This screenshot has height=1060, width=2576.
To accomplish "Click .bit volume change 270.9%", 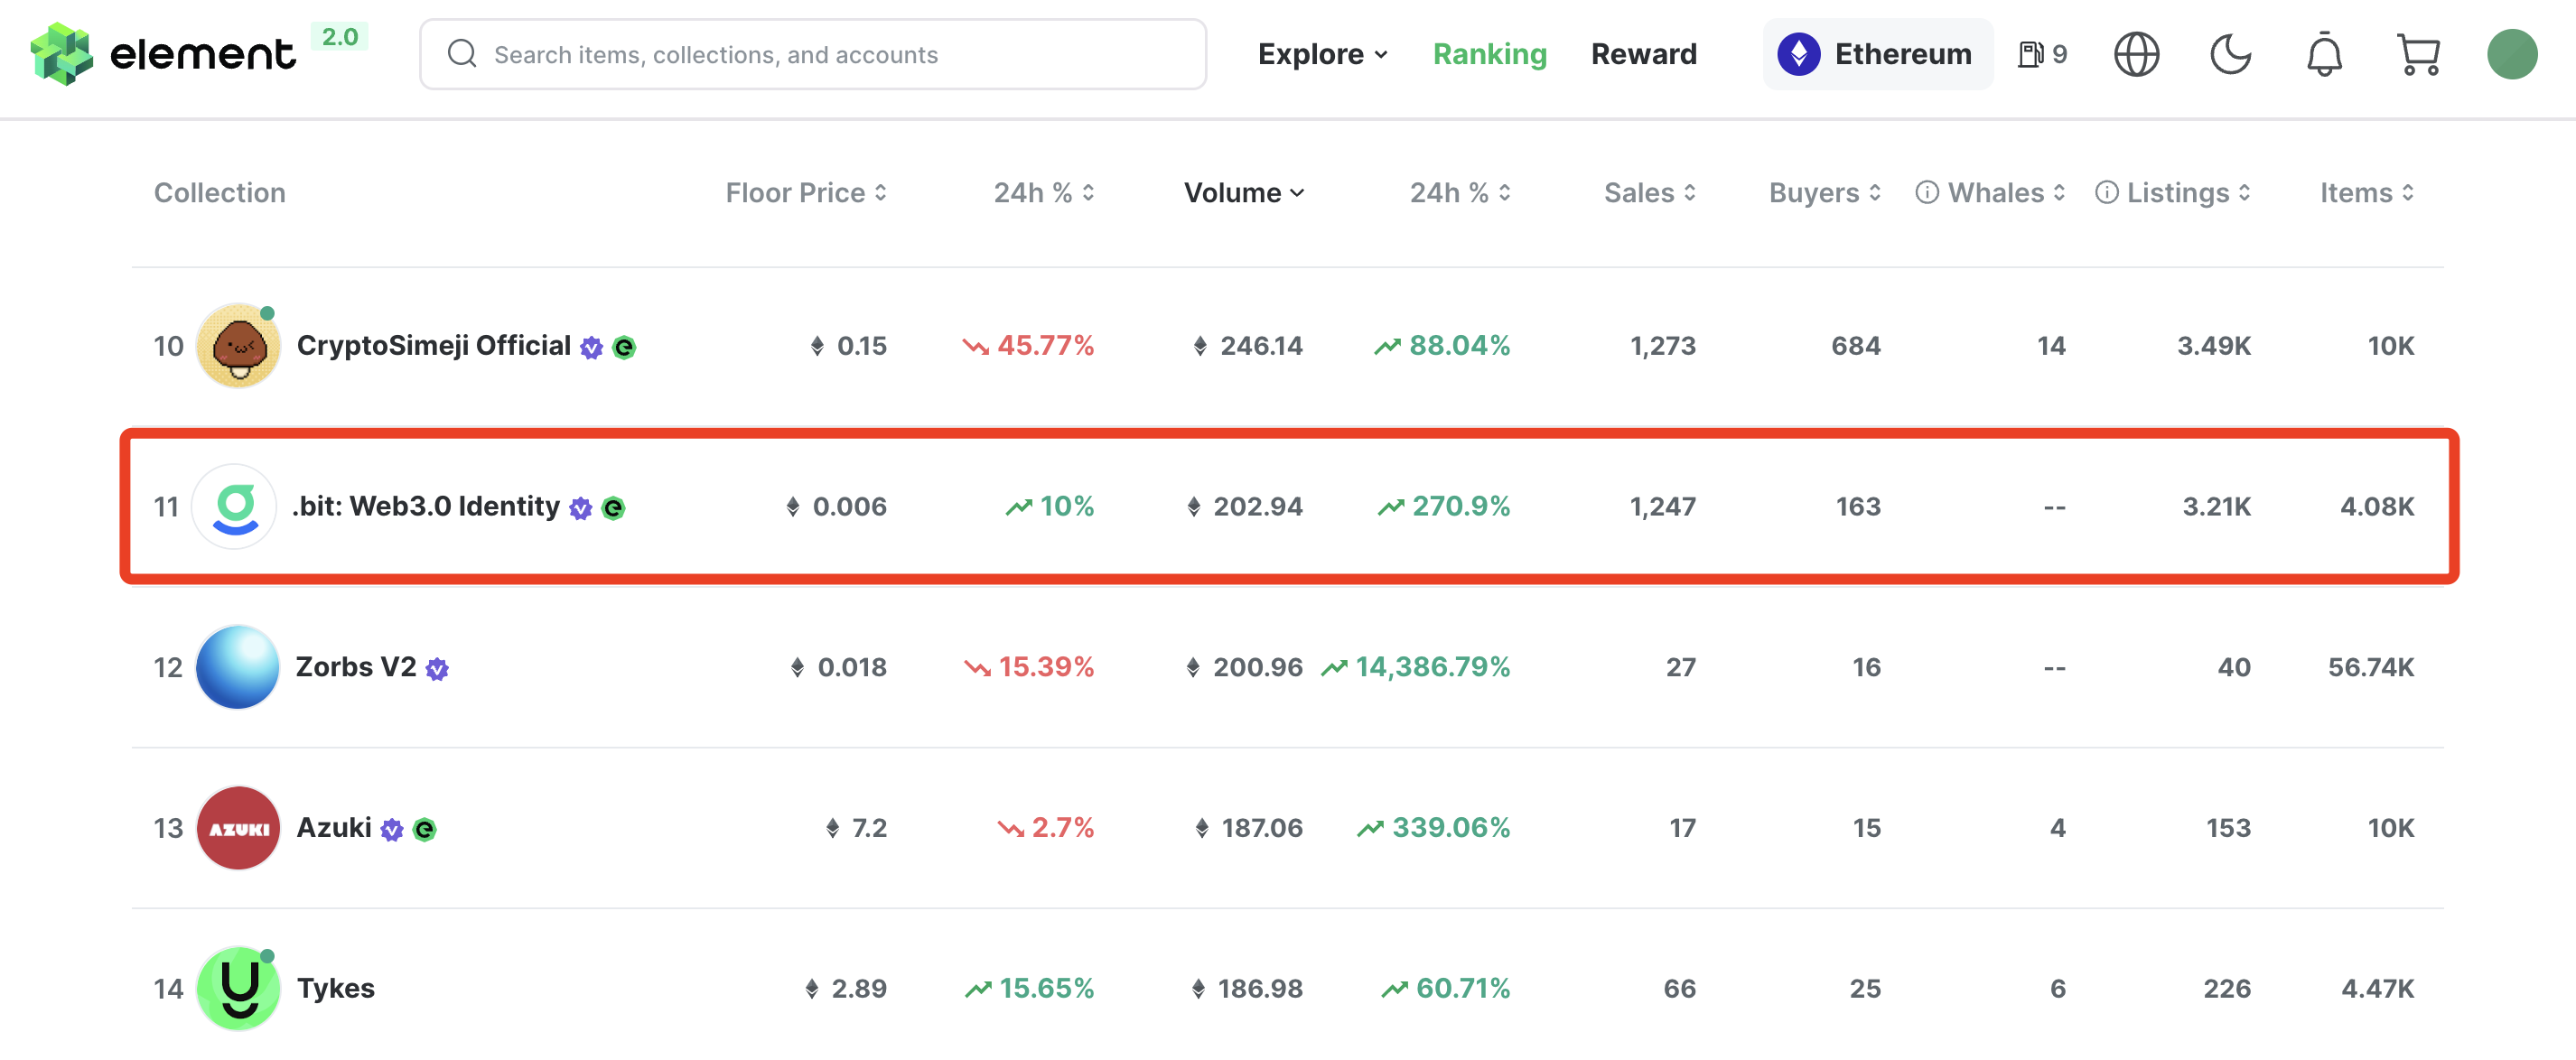I will pyautogui.click(x=1444, y=506).
